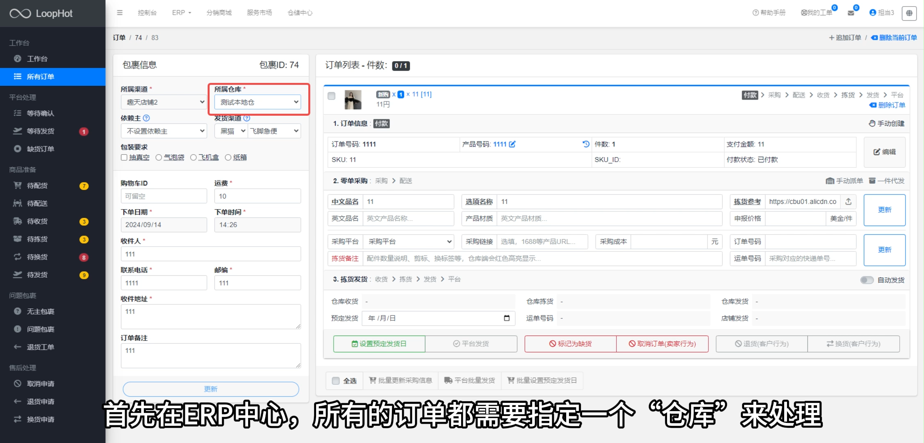Click the 手动派单 icon in 零单采购 section
Viewport: 924px width, 443px height.
830,180
